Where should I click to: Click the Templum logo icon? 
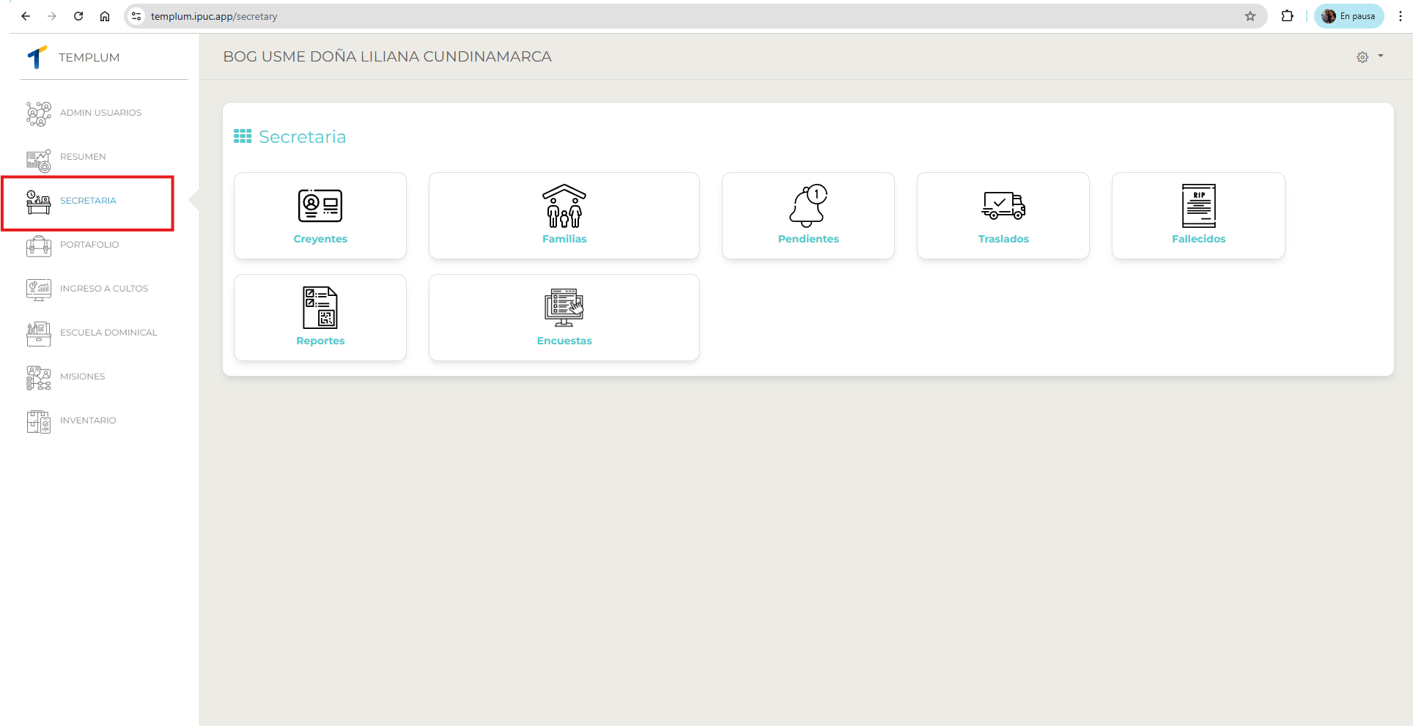[37, 57]
